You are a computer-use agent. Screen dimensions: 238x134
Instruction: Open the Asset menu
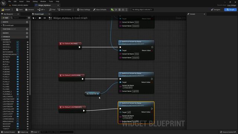coord(21,1)
